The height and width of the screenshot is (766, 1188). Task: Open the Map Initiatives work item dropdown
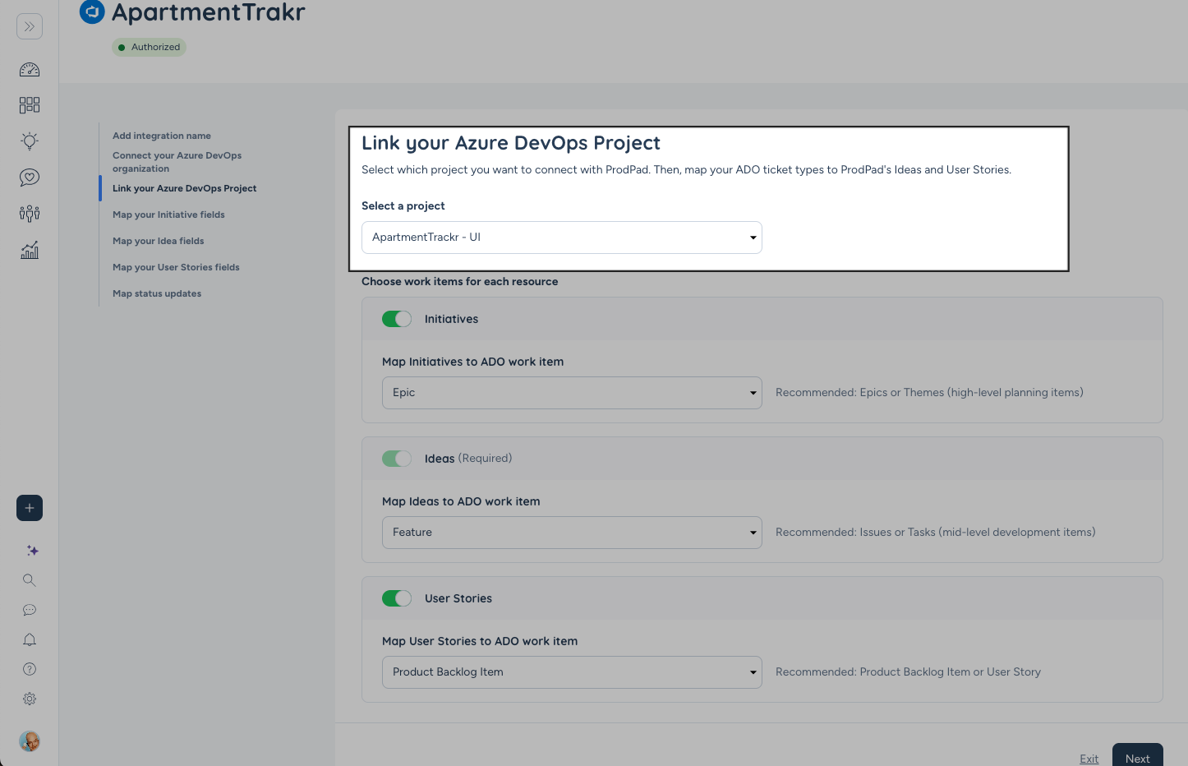(x=572, y=393)
